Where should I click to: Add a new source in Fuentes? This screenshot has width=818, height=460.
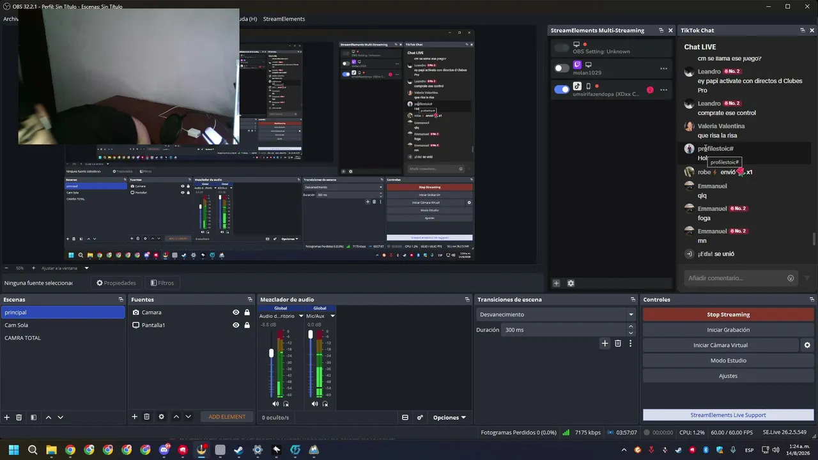[x=135, y=417]
